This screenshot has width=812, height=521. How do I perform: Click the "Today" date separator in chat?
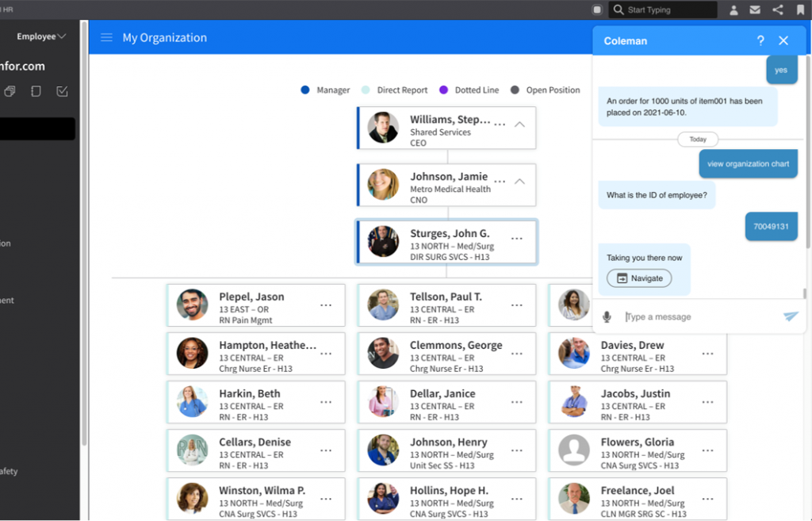698,140
